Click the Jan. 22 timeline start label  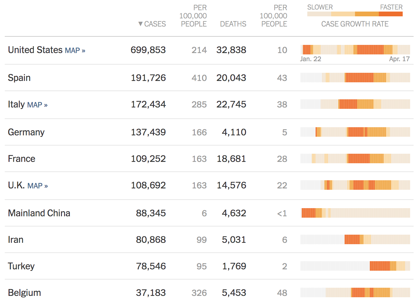pyautogui.click(x=310, y=59)
